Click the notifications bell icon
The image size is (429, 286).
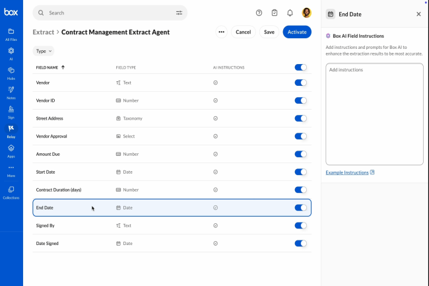tap(290, 13)
